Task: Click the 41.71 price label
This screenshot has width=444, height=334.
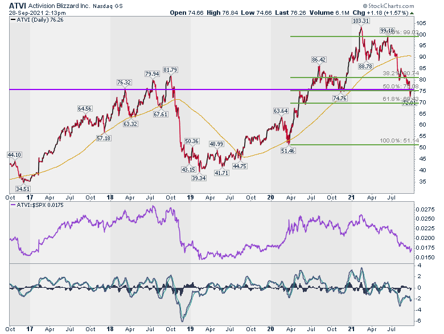Action: pyautogui.click(x=221, y=173)
